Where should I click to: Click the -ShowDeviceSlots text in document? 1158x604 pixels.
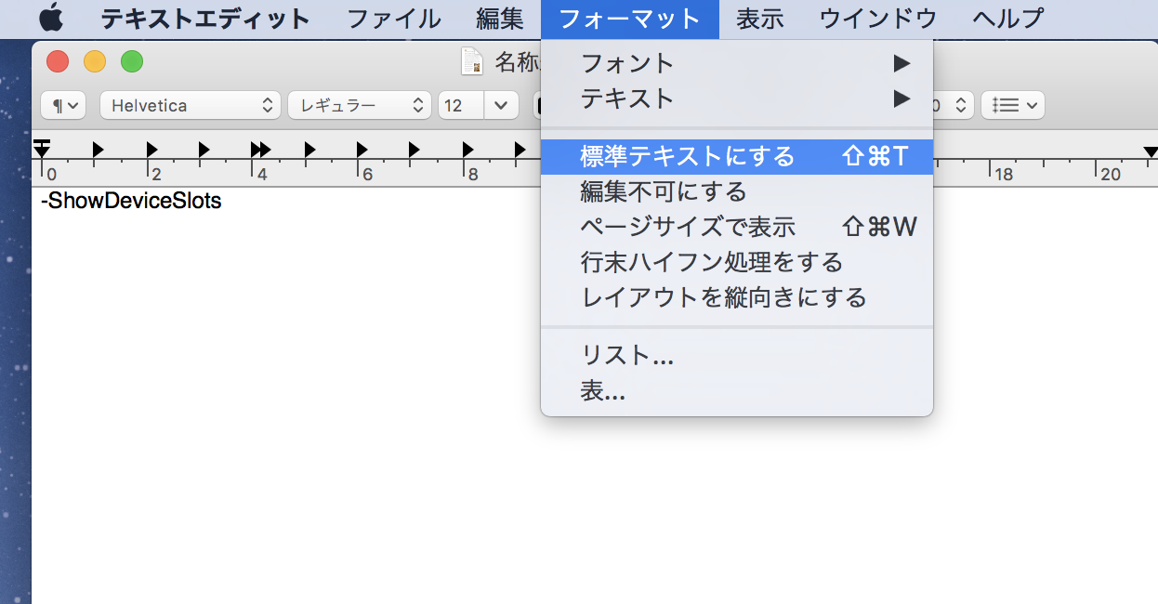(x=131, y=200)
